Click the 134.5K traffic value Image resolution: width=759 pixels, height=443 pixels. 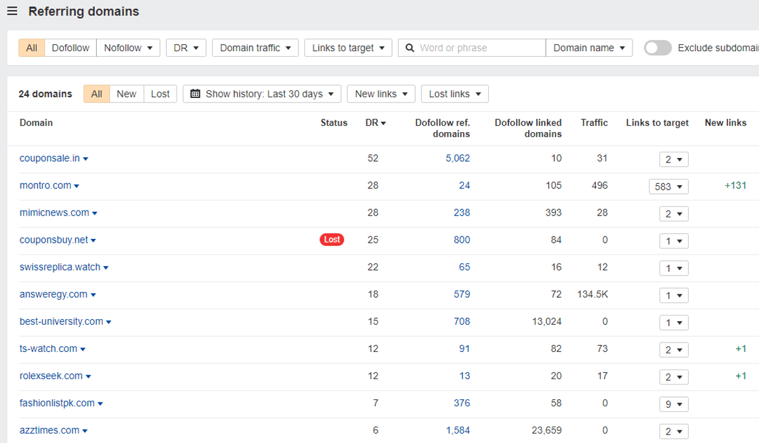coord(593,294)
